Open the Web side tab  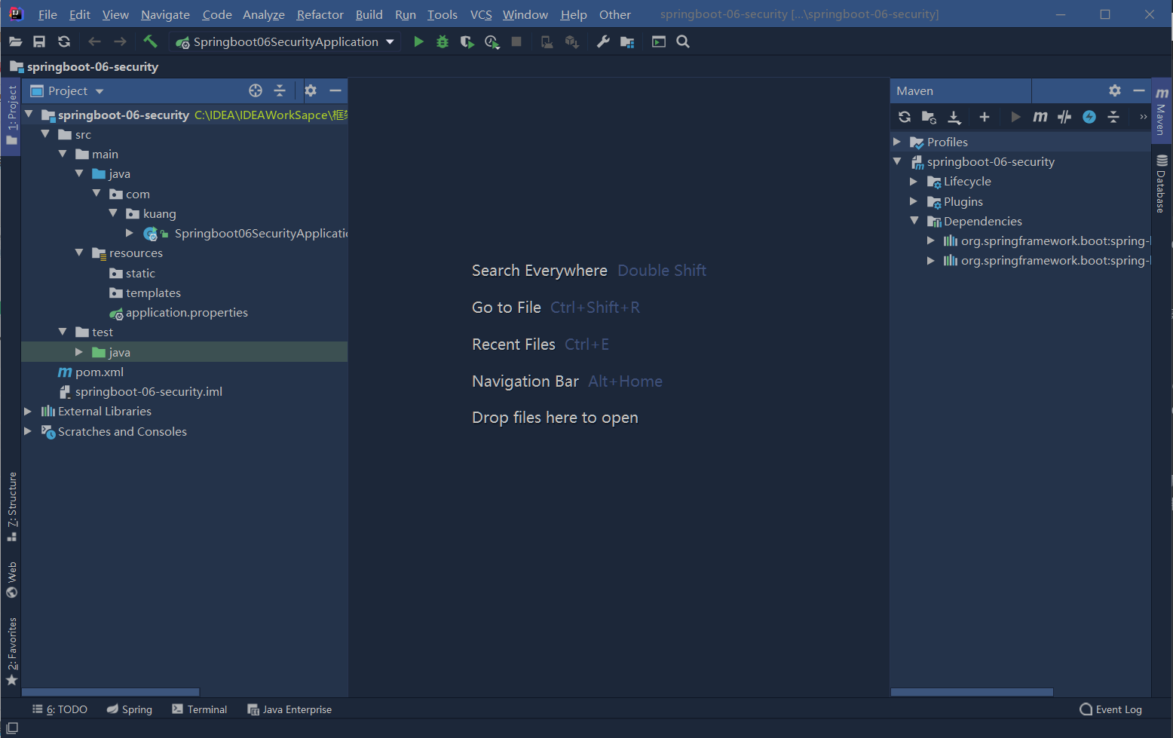(x=11, y=580)
